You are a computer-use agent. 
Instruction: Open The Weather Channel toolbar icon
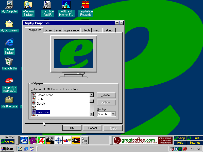(x=24, y=140)
